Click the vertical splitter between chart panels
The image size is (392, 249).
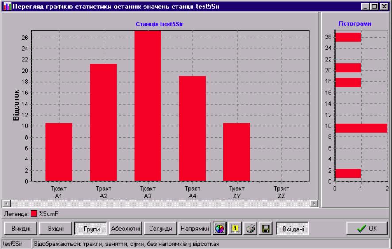319,110
